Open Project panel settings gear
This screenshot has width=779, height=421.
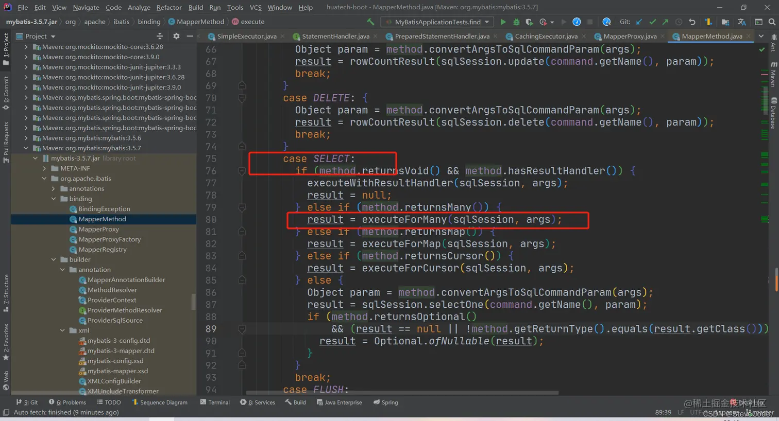tap(176, 36)
